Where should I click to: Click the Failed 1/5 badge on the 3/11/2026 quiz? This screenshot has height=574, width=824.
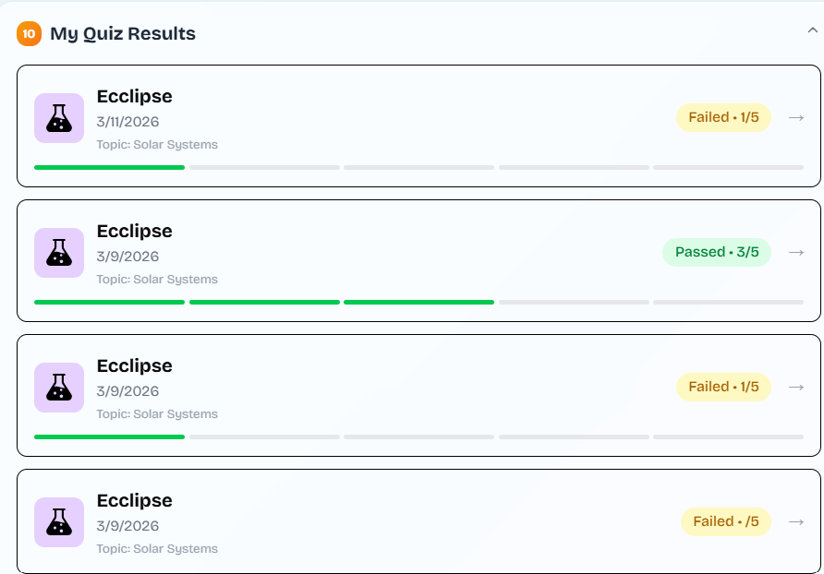point(723,117)
